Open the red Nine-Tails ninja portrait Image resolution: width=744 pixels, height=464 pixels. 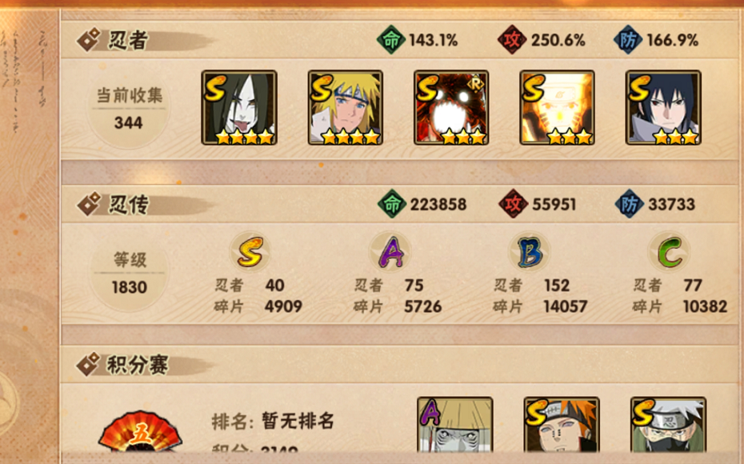pyautogui.click(x=451, y=108)
